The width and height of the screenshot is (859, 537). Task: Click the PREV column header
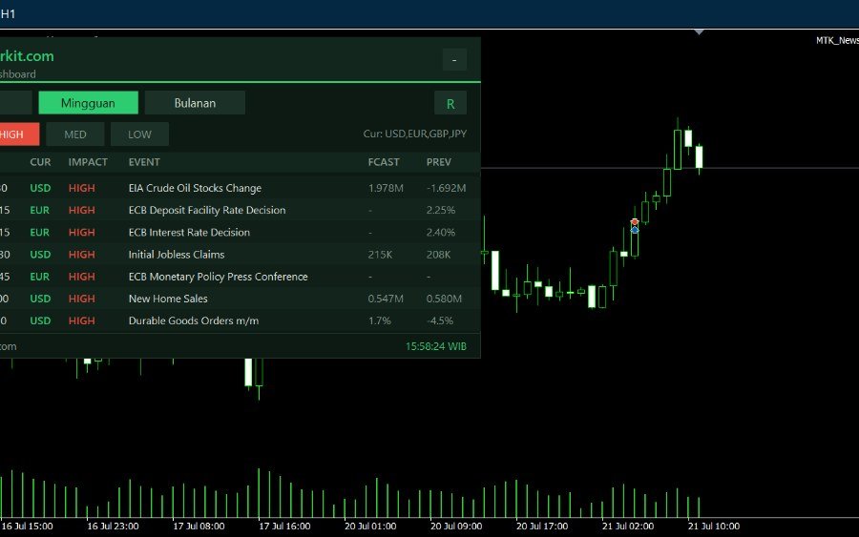click(x=439, y=162)
